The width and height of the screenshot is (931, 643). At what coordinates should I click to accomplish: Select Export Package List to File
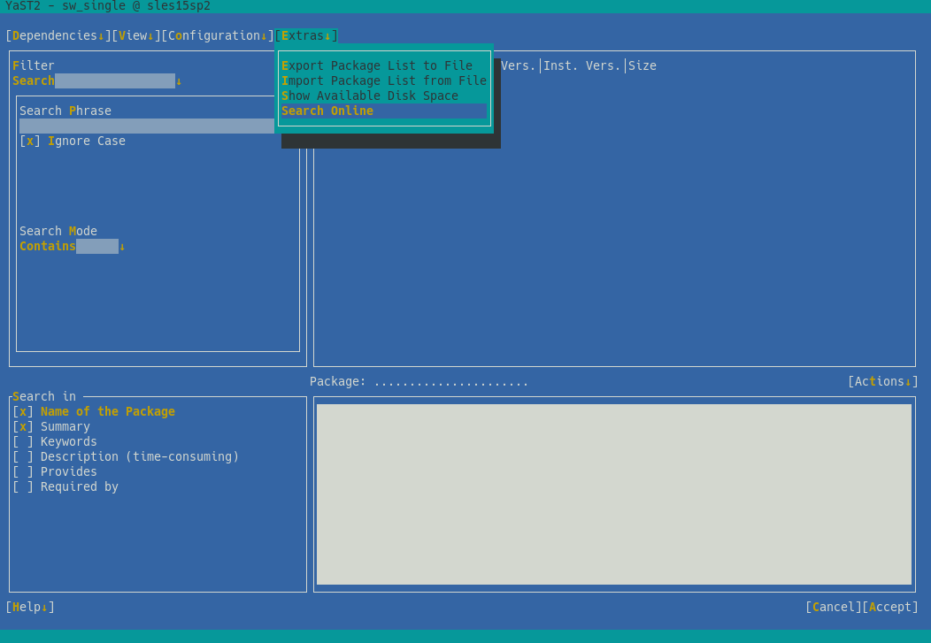click(x=377, y=65)
